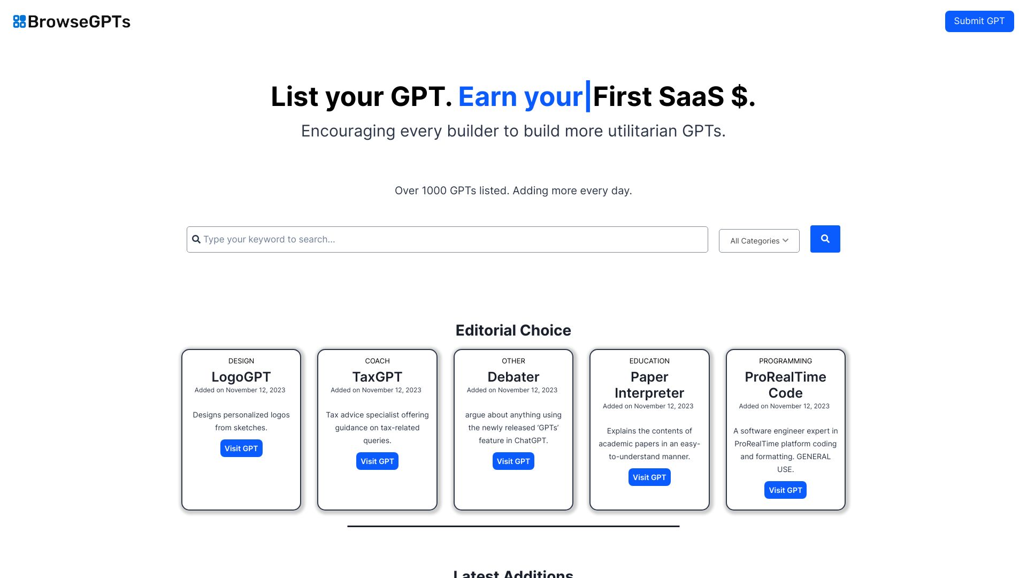
Task: Click the ProRealTime Code card title
Action: (x=785, y=385)
